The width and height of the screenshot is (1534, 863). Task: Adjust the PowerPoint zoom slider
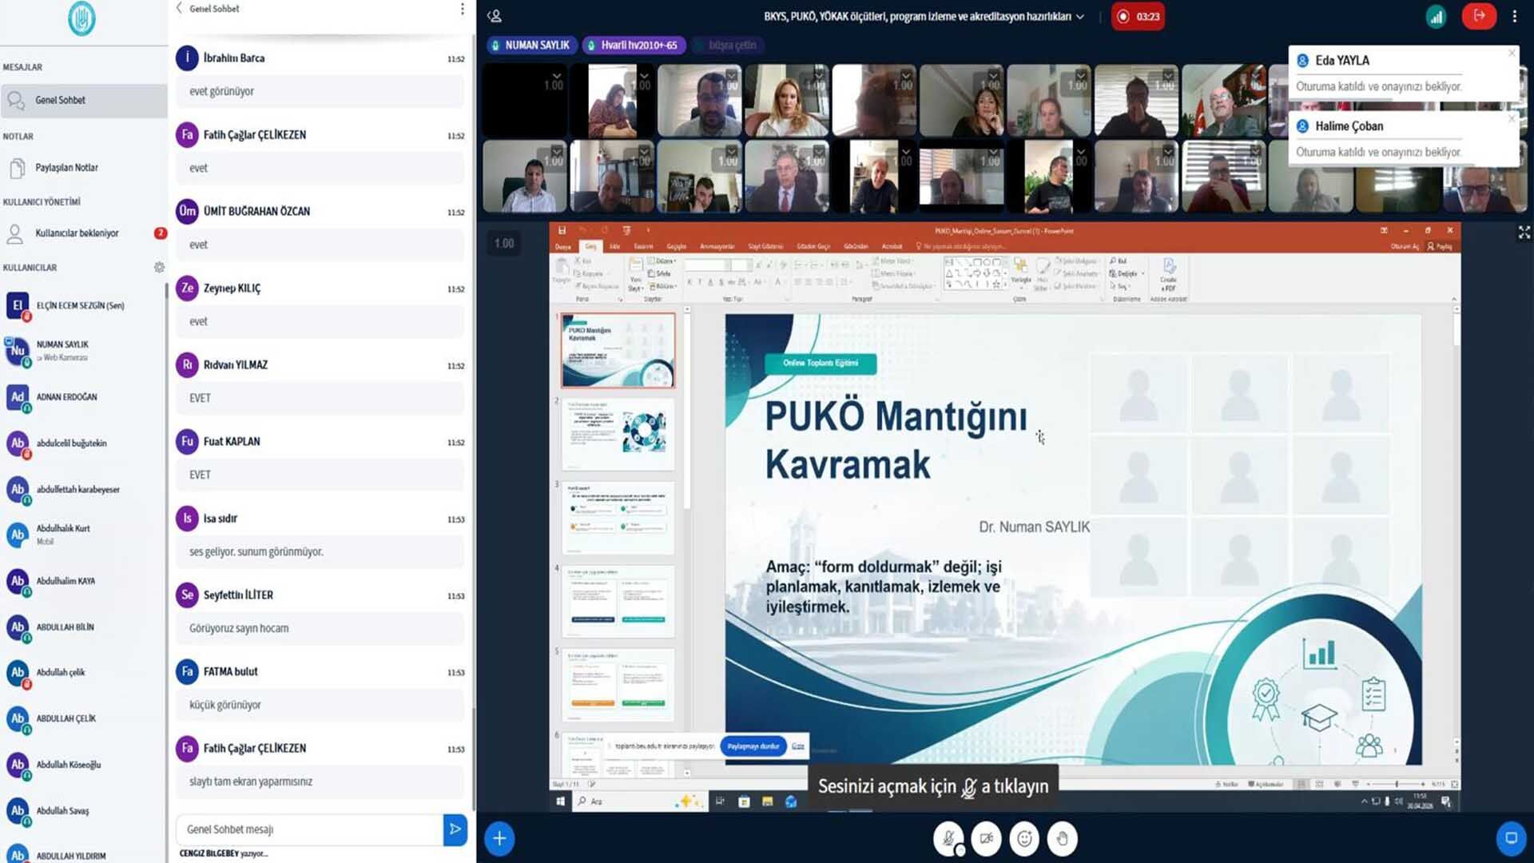tap(1397, 785)
